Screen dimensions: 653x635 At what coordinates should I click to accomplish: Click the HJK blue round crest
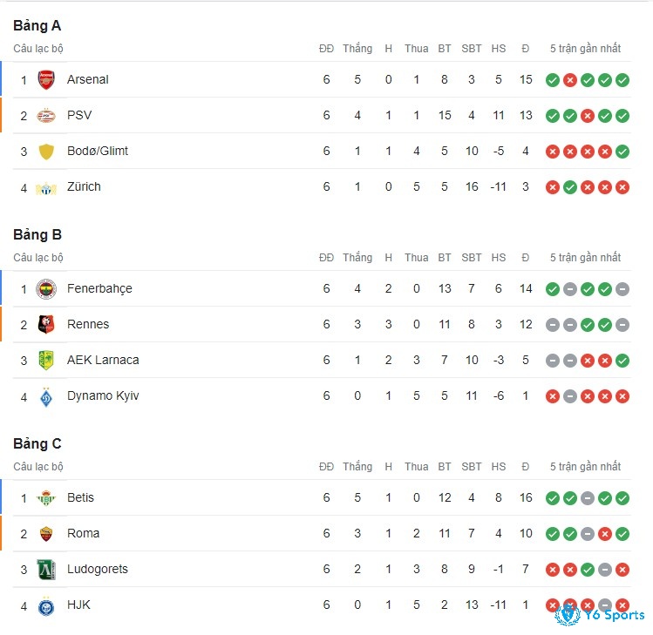pos(46,606)
